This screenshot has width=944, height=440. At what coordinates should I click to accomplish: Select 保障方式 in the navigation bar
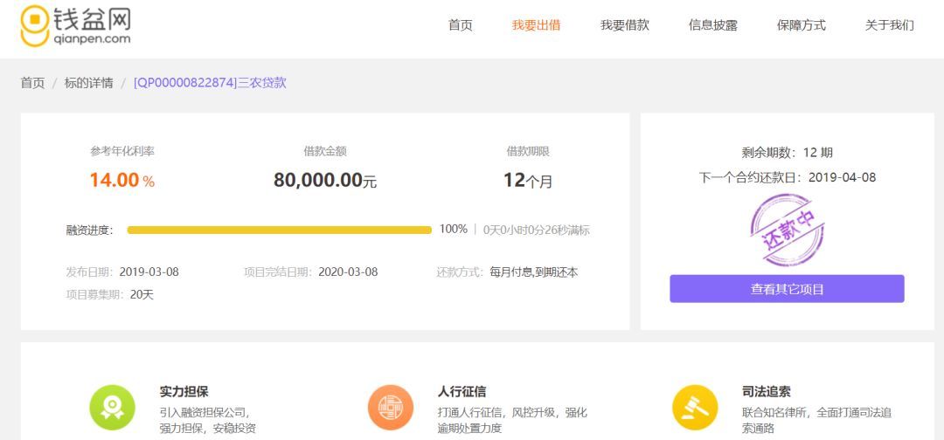point(801,25)
